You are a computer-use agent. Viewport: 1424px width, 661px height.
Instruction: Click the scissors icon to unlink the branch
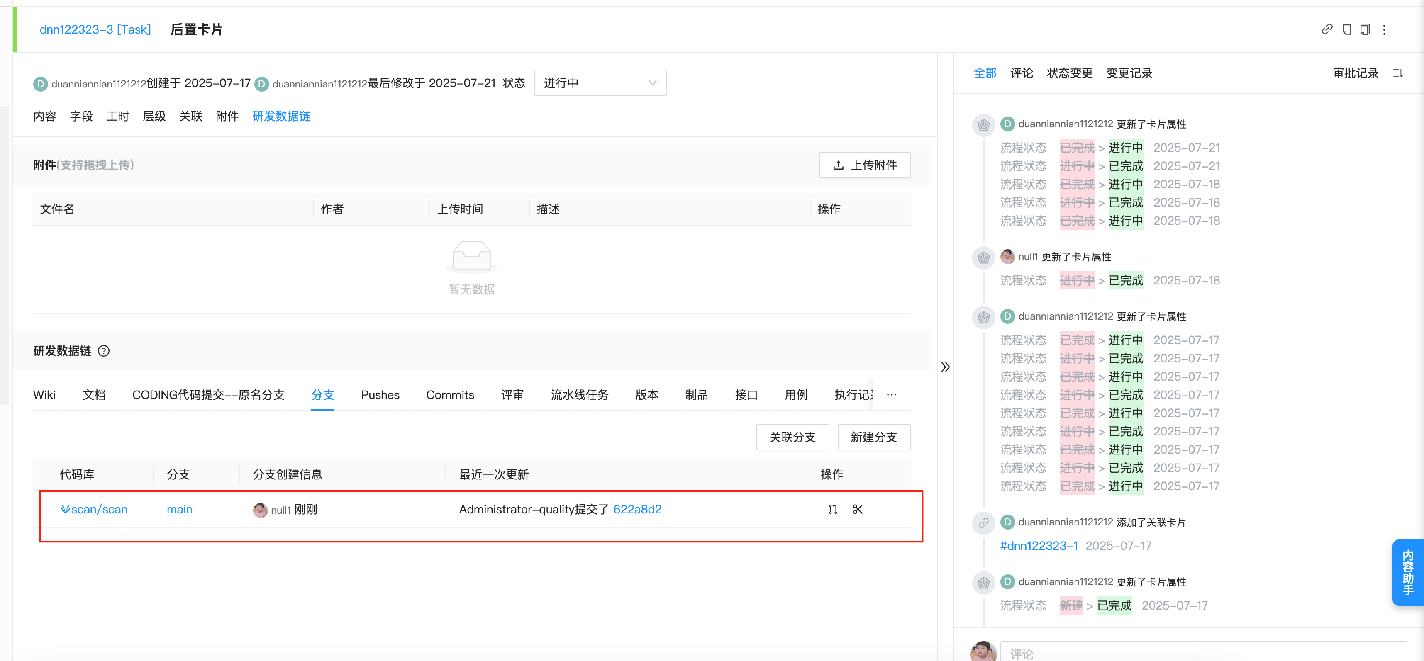857,510
